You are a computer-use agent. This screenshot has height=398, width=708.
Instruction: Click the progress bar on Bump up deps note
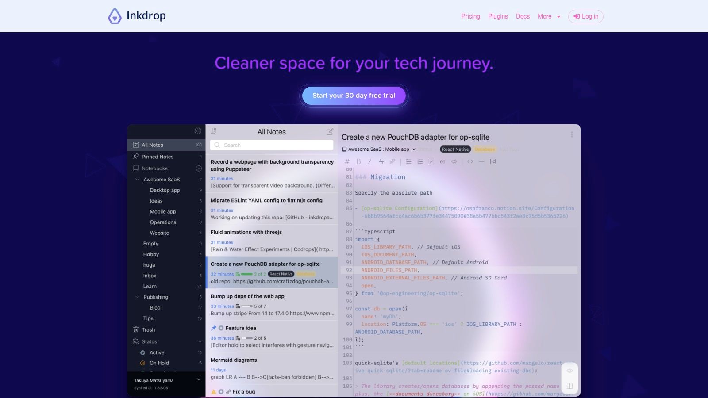pyautogui.click(x=246, y=306)
